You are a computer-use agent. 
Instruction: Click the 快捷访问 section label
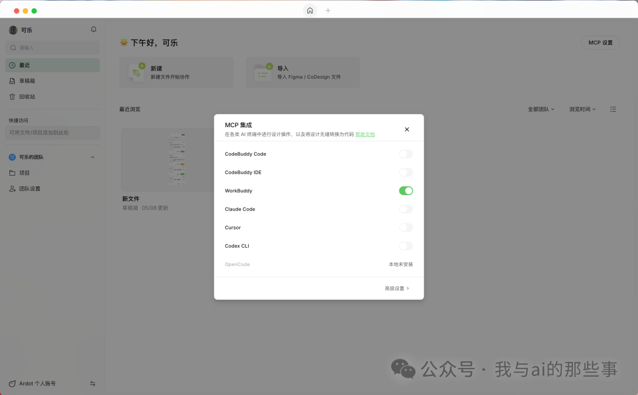pyautogui.click(x=19, y=121)
